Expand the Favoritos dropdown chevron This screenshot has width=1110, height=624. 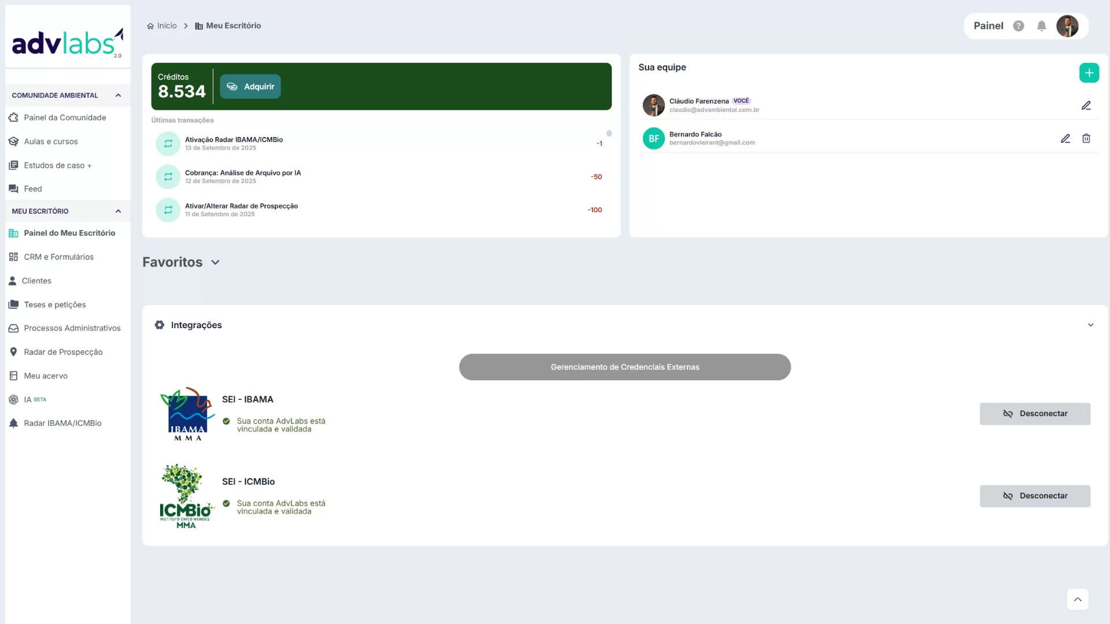click(216, 262)
